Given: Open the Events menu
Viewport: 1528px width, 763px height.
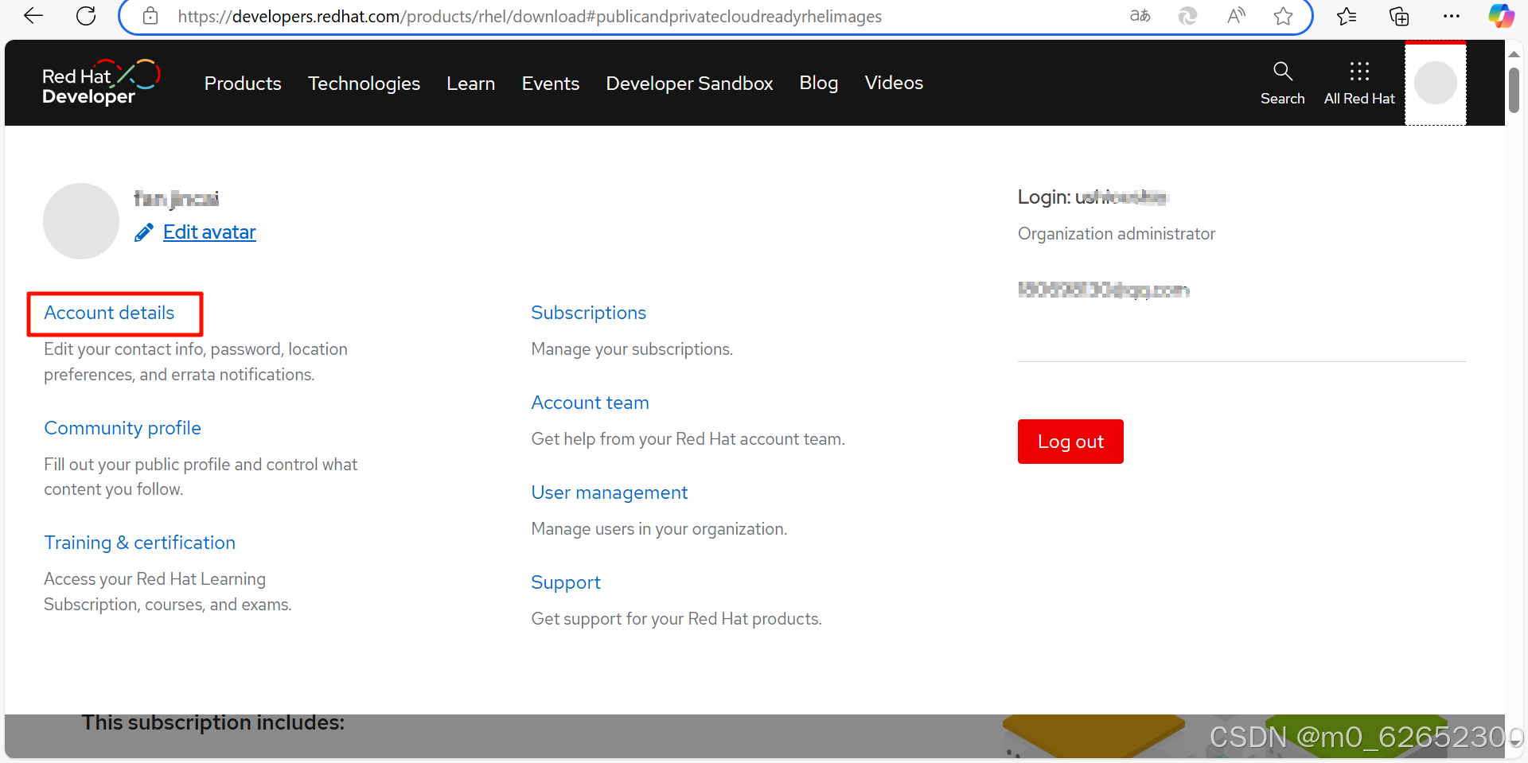Looking at the screenshot, I should pyautogui.click(x=550, y=84).
